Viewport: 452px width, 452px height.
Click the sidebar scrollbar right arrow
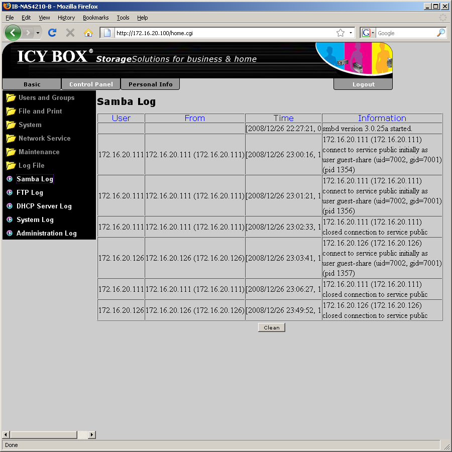pyautogui.click(x=92, y=434)
